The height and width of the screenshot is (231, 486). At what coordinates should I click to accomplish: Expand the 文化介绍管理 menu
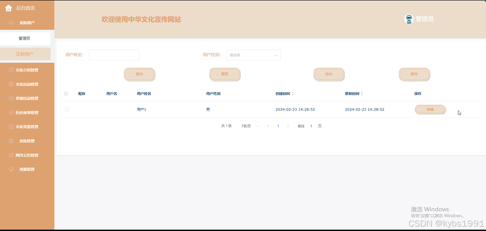point(27,70)
